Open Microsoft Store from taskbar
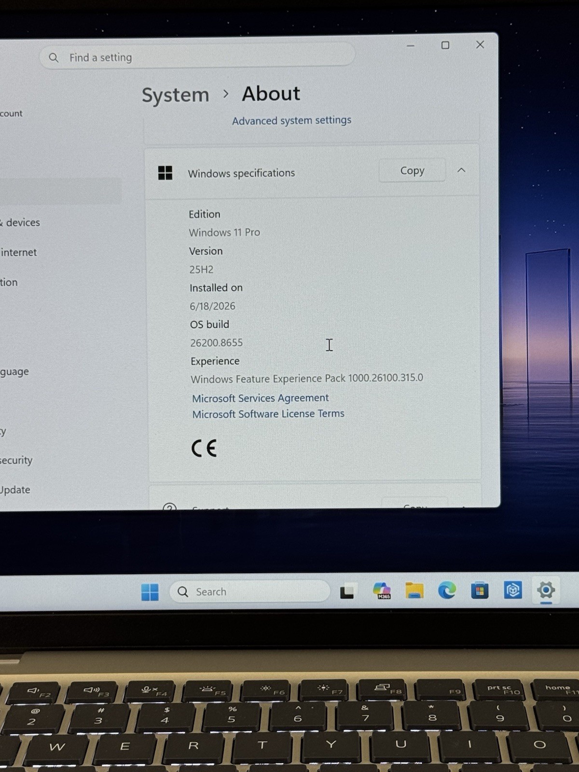Viewport: 579px width, 772px height. click(x=480, y=590)
